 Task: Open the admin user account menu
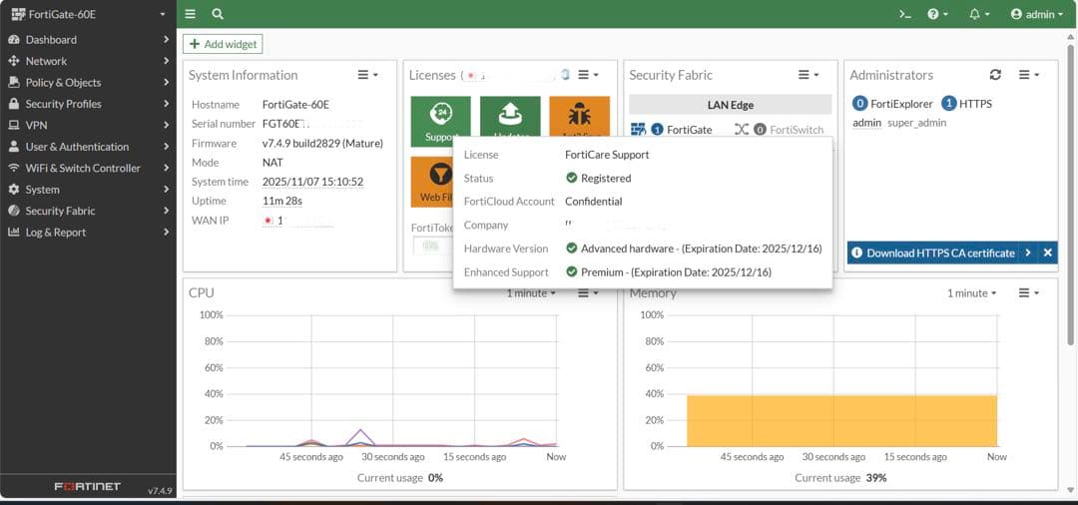coord(1037,14)
